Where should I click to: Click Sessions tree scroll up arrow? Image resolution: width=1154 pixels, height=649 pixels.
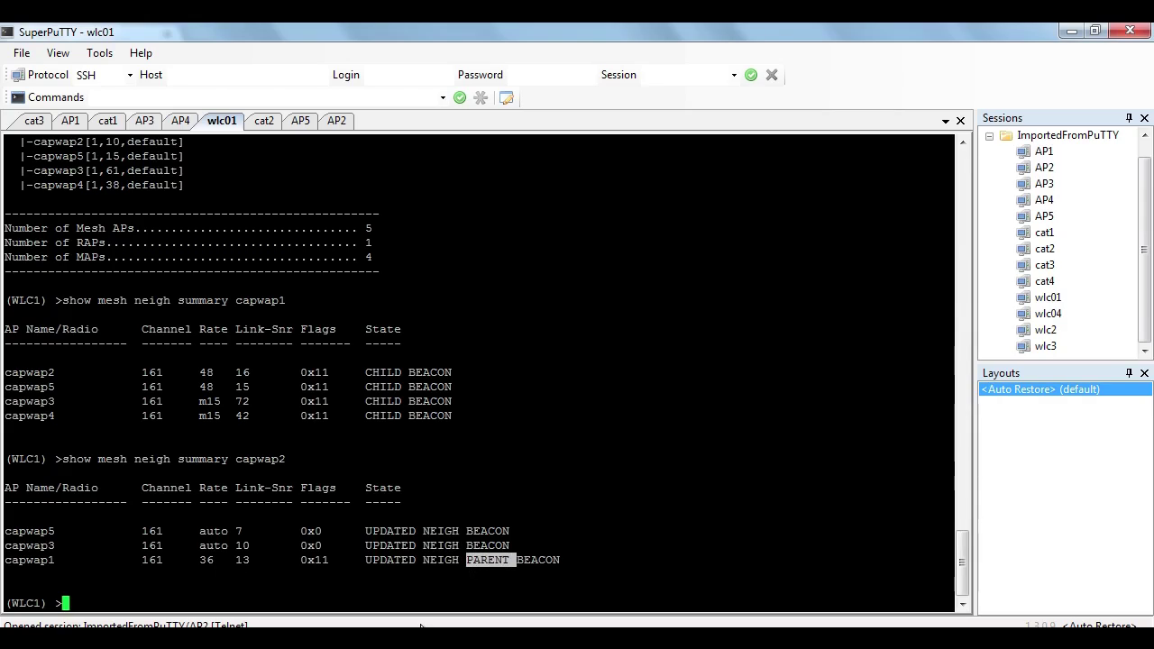[1145, 135]
